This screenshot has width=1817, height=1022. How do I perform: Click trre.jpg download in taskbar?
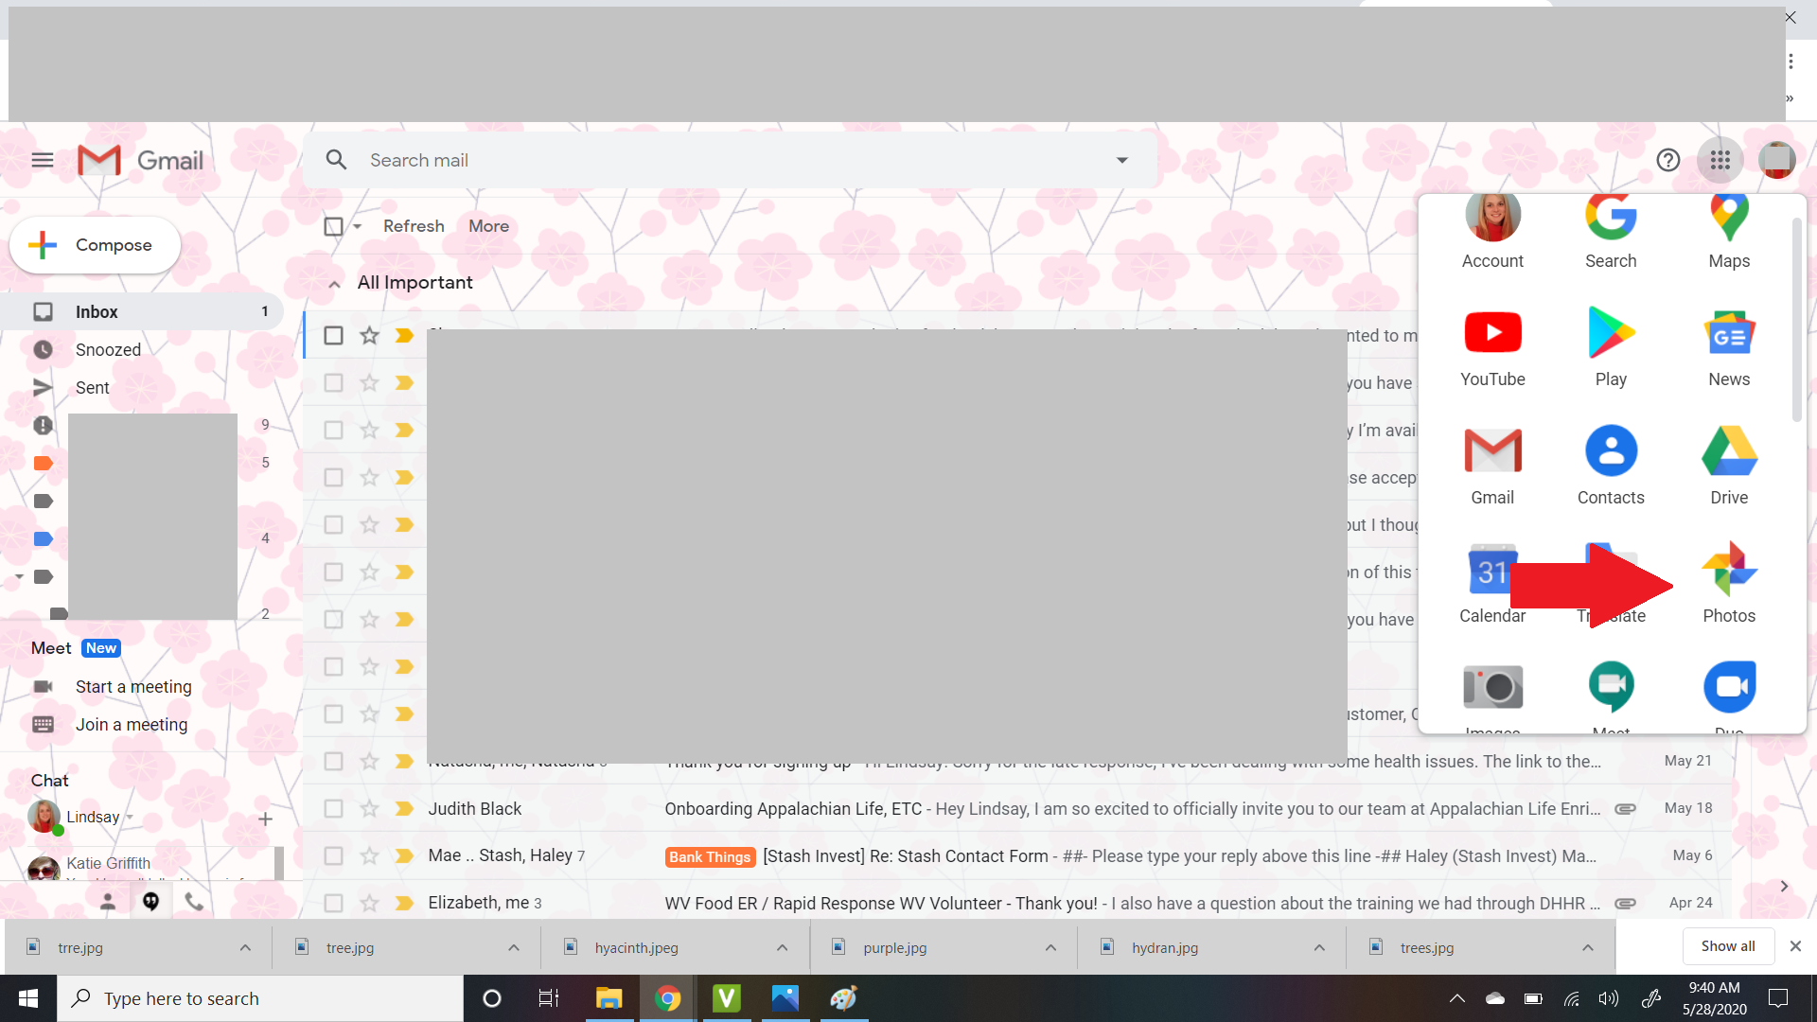(79, 947)
